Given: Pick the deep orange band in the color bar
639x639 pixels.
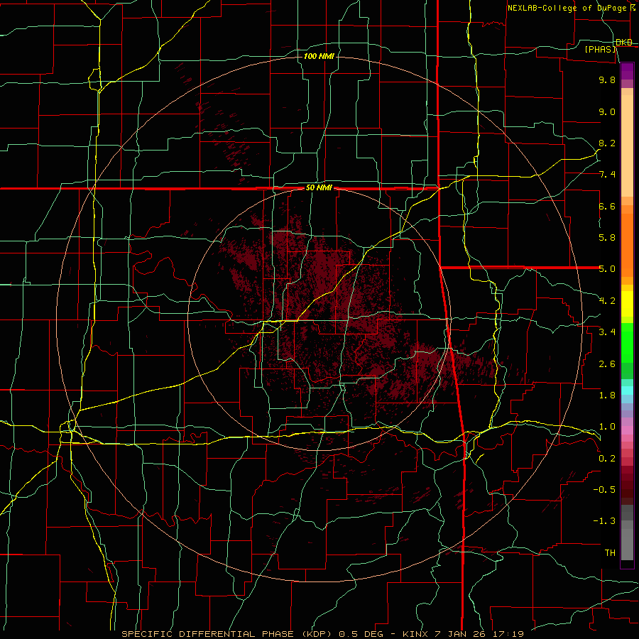Looking at the screenshot, I should (x=627, y=244).
